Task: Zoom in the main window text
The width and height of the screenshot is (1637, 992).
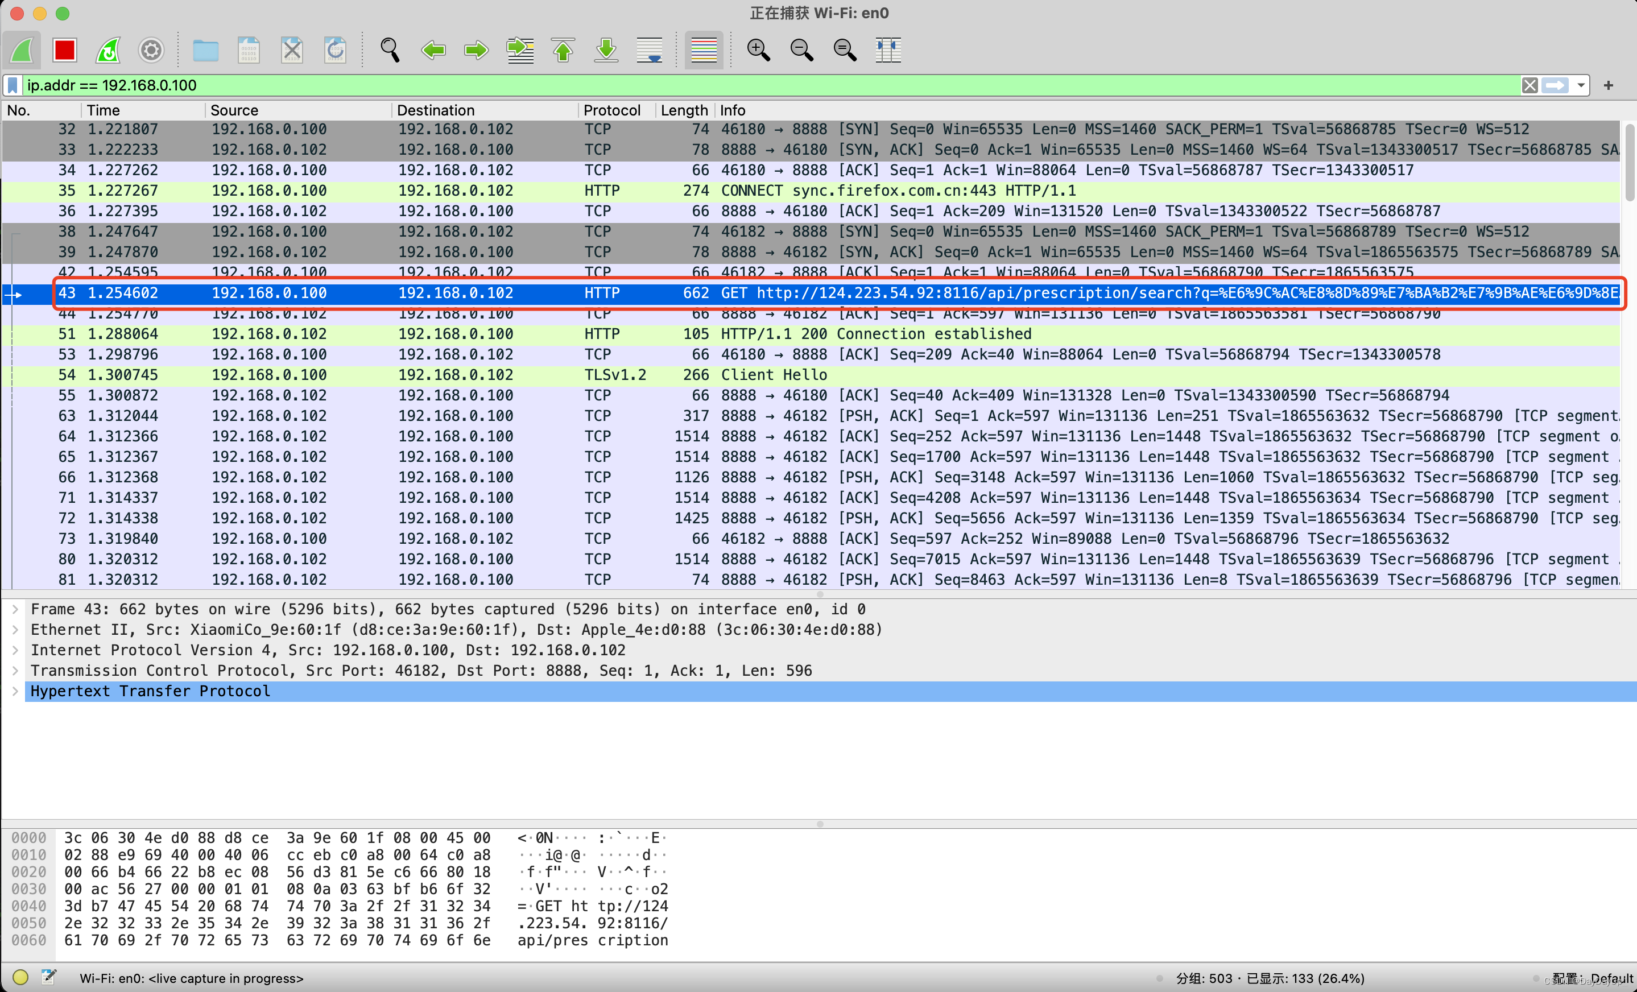Action: pyautogui.click(x=758, y=50)
